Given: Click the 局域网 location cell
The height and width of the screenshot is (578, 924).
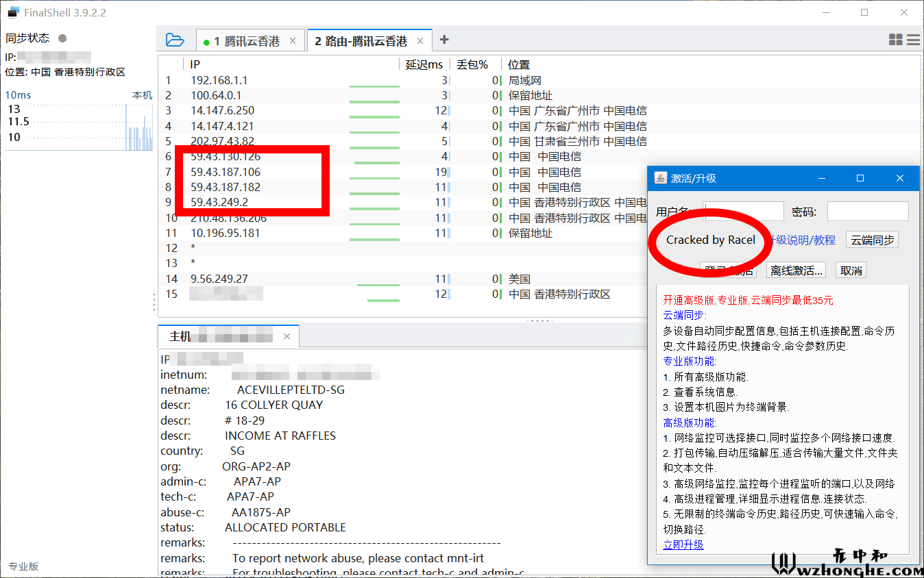Looking at the screenshot, I should pyautogui.click(x=525, y=80).
